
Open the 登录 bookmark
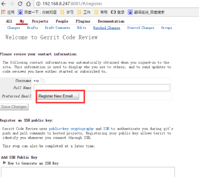pyautogui.click(x=118, y=12)
